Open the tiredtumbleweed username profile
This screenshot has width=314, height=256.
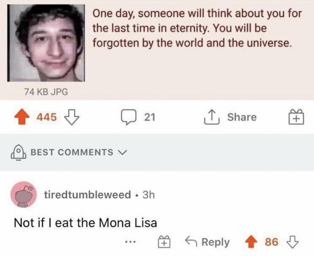[87, 195]
